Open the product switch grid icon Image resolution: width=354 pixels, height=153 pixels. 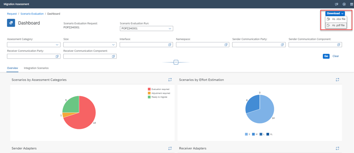click(351, 4)
